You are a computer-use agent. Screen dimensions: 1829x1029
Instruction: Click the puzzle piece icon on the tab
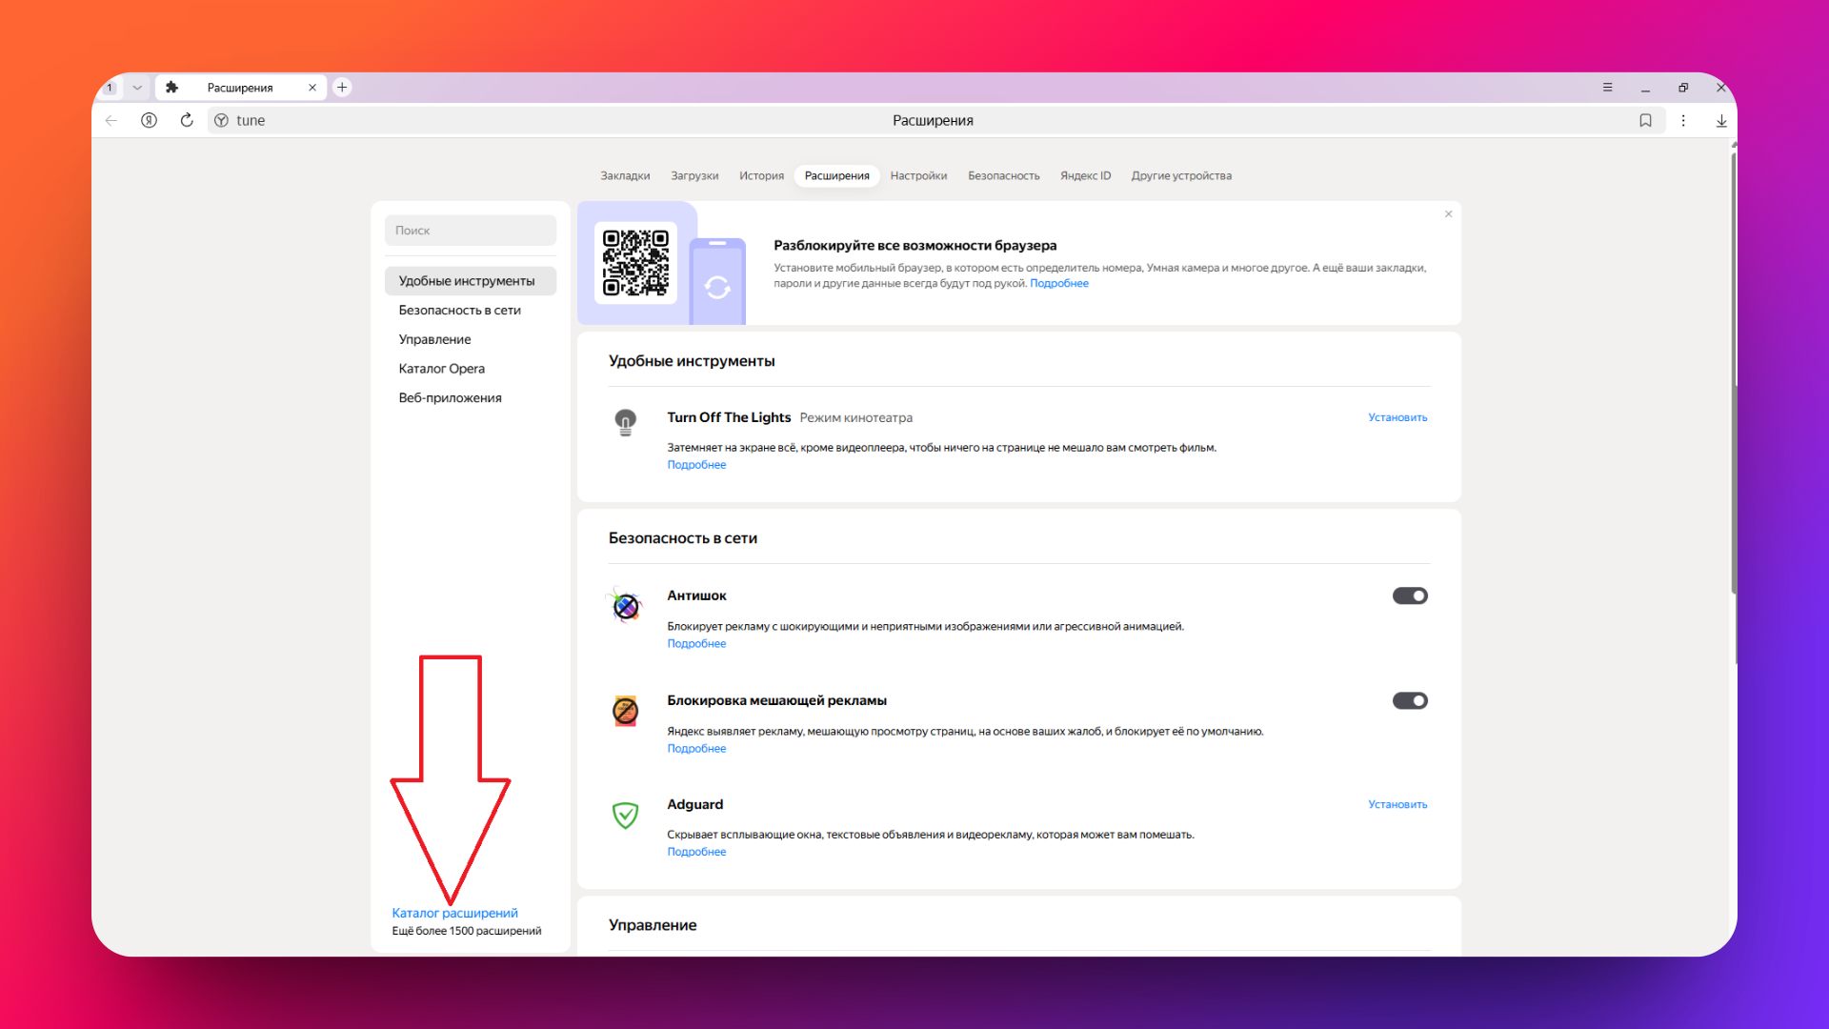171,87
